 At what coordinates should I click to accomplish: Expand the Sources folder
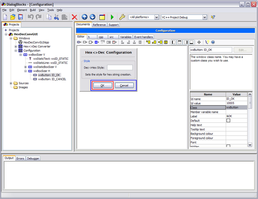pos(11,83)
